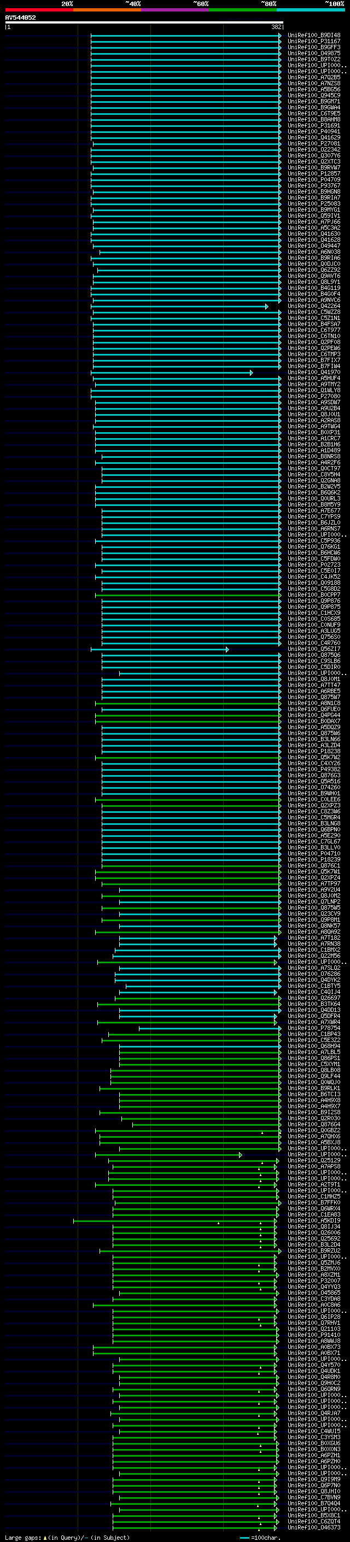This screenshot has height=1542, width=350.
Task: Click the UniRef100_B8NRS8 hit
Action: (x=313, y=457)
